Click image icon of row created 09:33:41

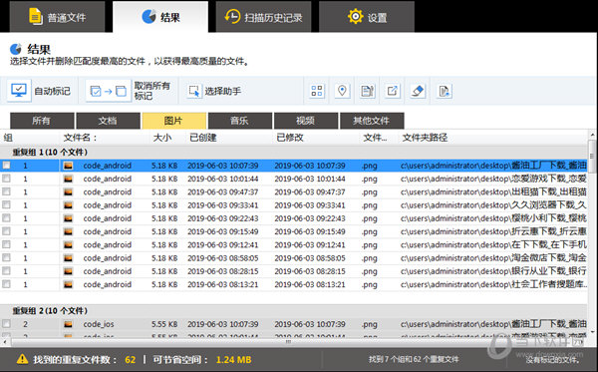click(68, 205)
